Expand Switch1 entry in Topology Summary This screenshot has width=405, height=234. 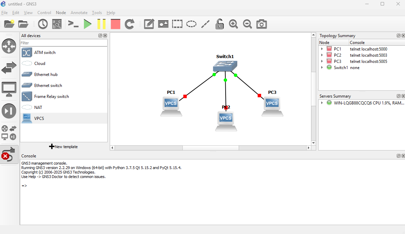tap(322, 68)
